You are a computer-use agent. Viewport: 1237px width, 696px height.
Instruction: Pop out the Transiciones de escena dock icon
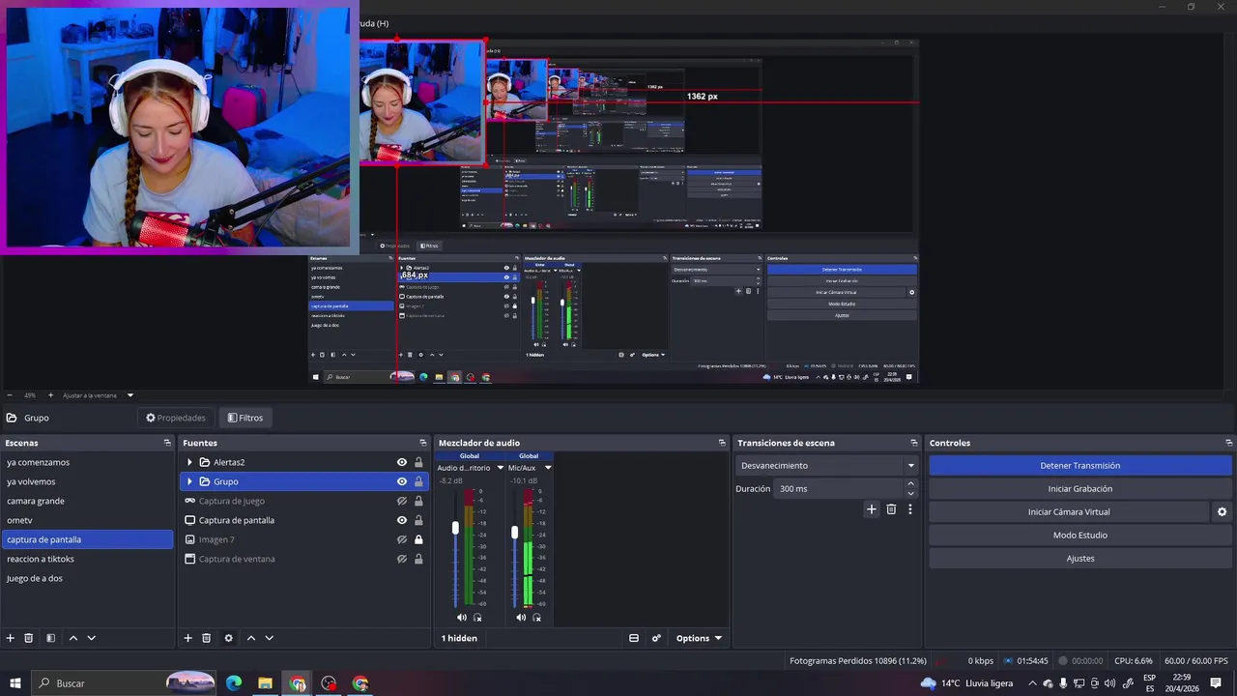(x=914, y=443)
